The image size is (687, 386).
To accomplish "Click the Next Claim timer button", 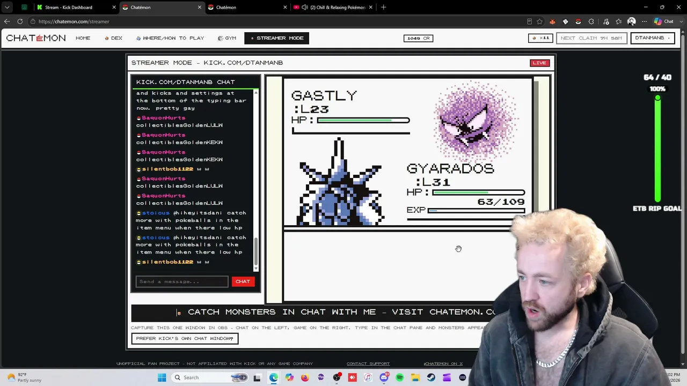I will pos(591,38).
